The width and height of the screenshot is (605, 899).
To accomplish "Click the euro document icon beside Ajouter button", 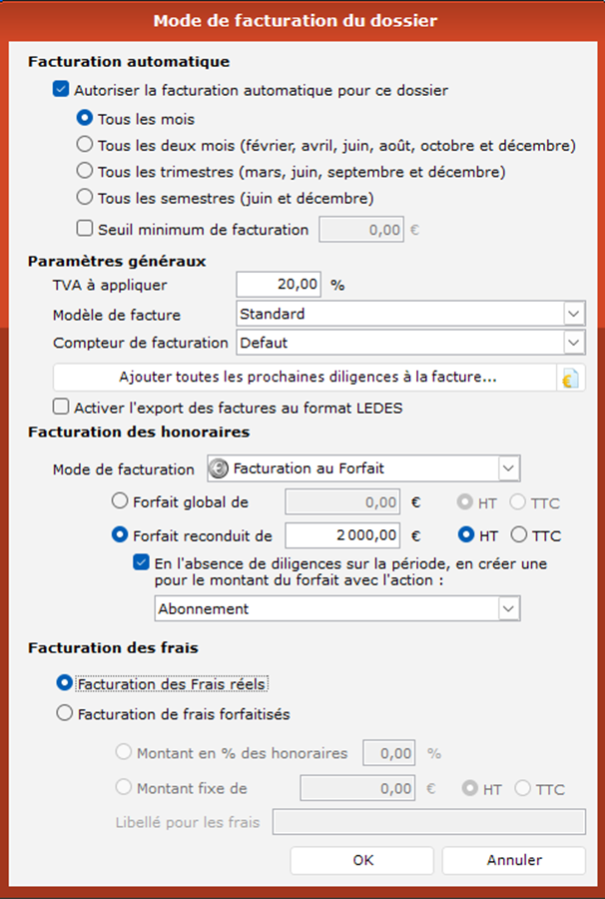I will coord(571,378).
